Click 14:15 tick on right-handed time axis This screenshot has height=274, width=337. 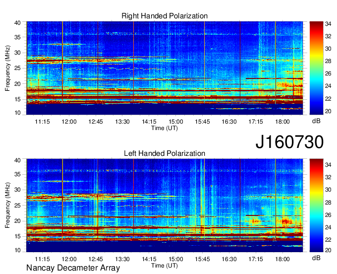(x=149, y=122)
